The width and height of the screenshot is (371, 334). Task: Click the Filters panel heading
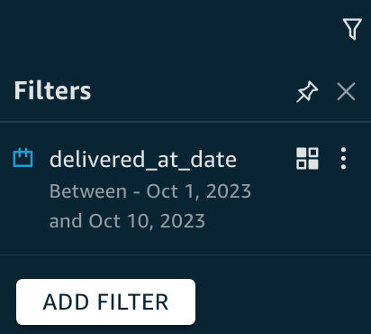click(52, 90)
